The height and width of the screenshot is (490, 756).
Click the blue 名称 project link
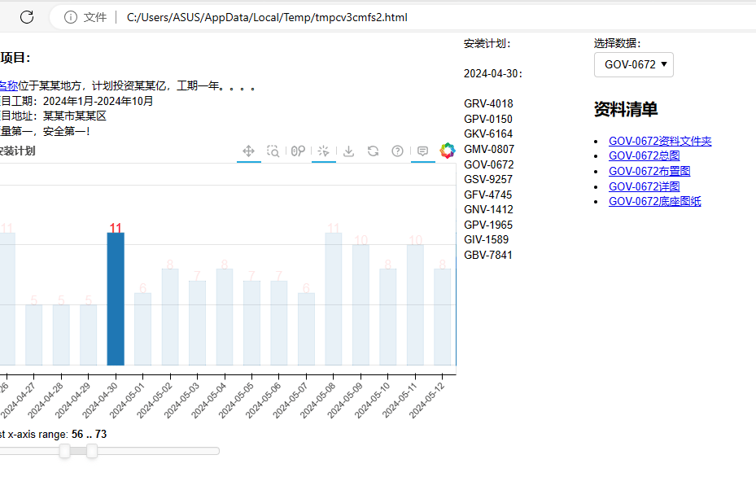pos(8,85)
